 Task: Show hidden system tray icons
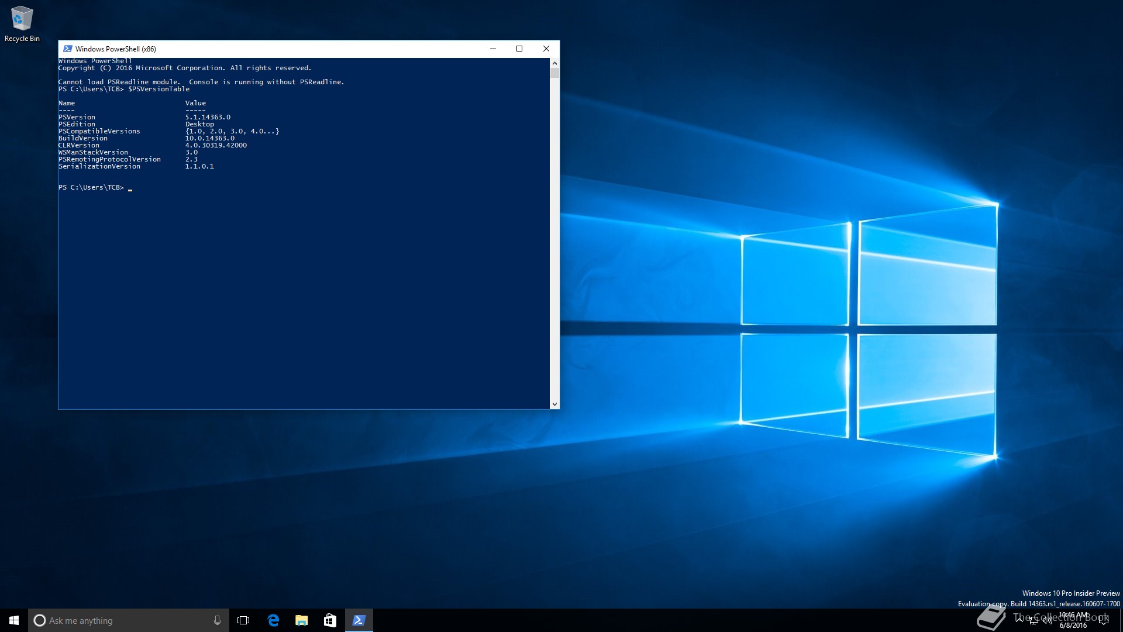(x=1019, y=620)
